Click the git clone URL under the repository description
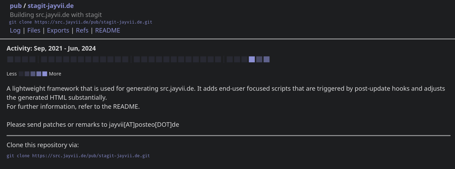The image size is (455, 169). click(80, 22)
